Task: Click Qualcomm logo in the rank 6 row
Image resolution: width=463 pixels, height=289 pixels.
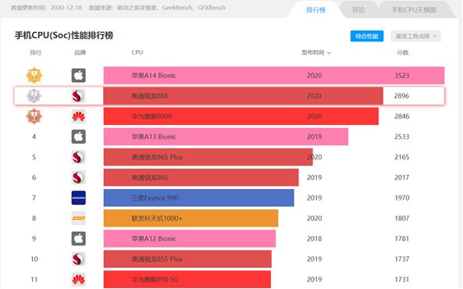Action: (x=79, y=177)
